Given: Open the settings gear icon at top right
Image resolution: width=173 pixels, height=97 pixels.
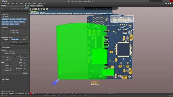Looking at the screenshot, I should coord(166,3).
